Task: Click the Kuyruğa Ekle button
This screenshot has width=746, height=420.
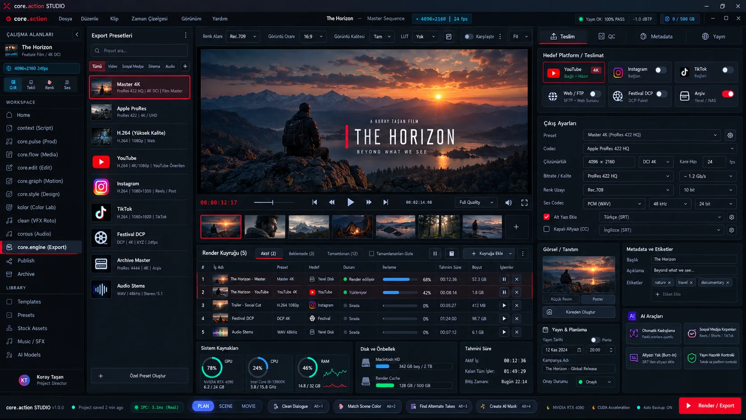Action: coord(489,254)
